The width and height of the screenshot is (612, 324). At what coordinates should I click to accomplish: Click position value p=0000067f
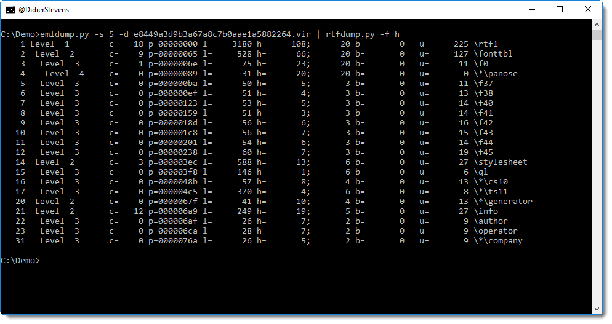tap(173, 202)
